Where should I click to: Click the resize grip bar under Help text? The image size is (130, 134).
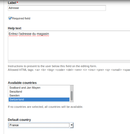point(69,62)
